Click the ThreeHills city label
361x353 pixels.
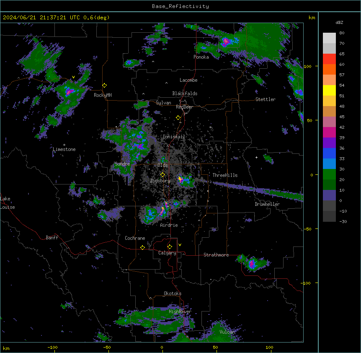click(225, 175)
